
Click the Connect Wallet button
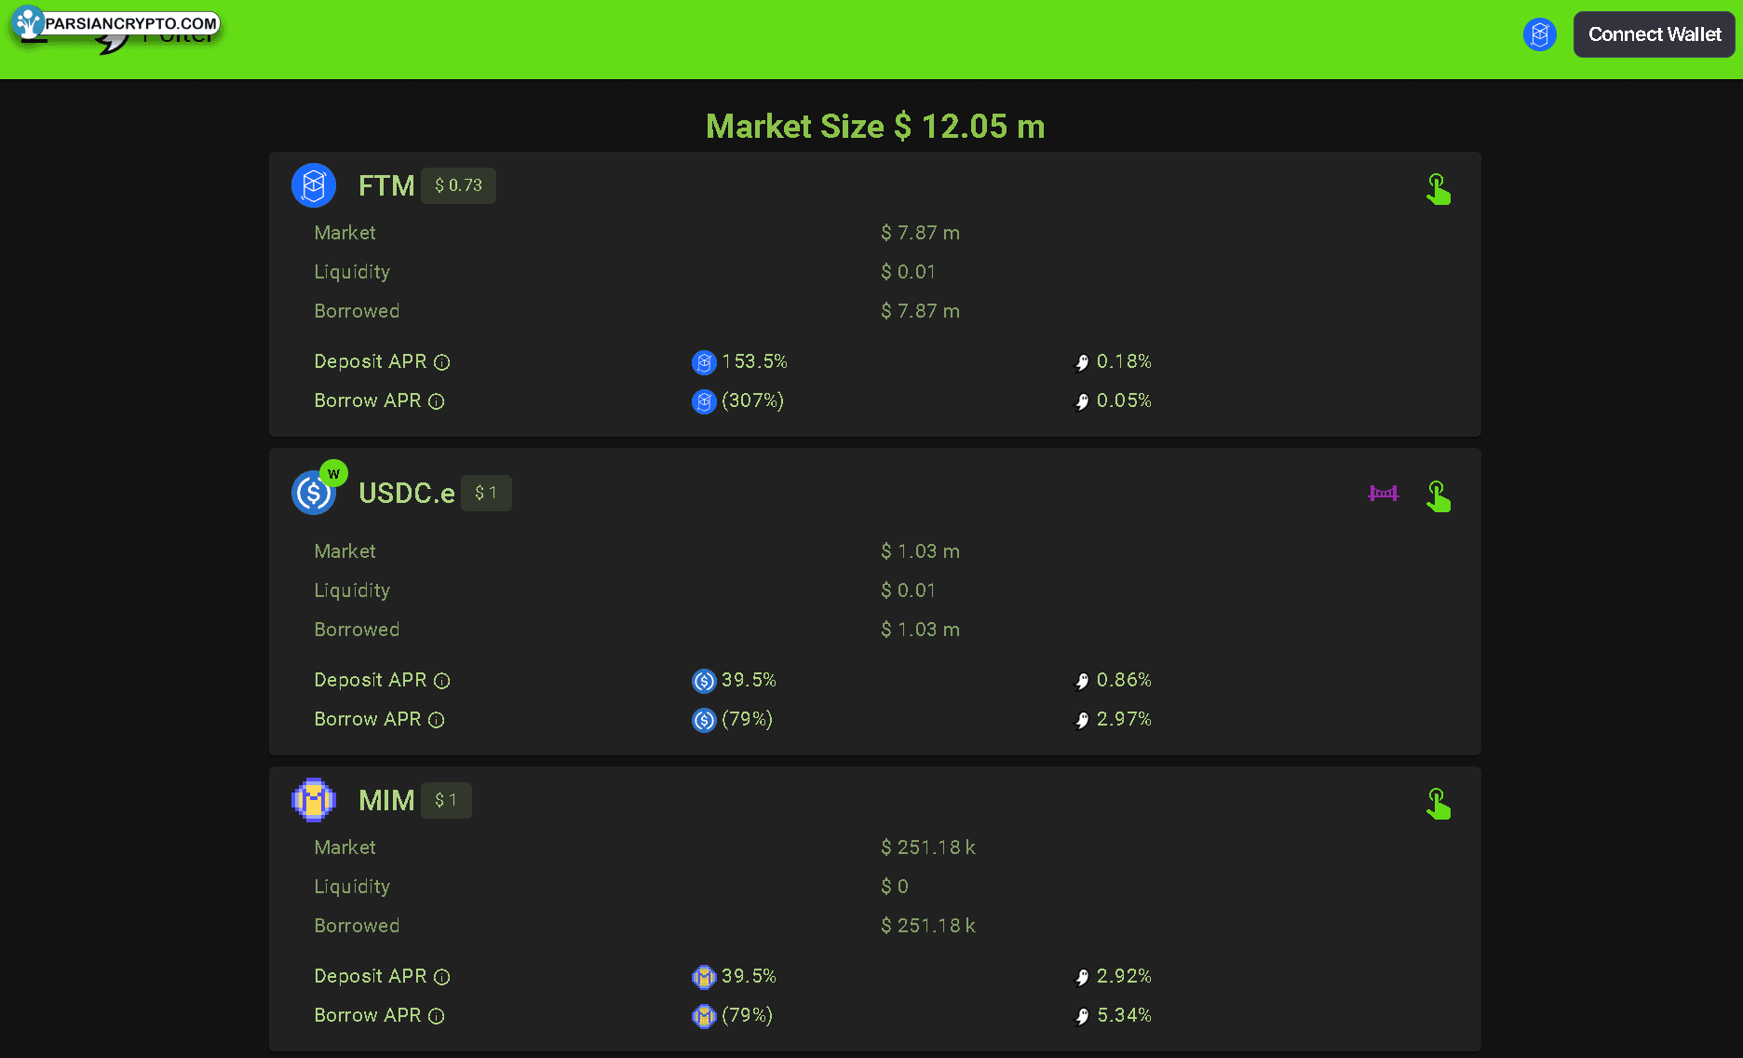pos(1654,34)
